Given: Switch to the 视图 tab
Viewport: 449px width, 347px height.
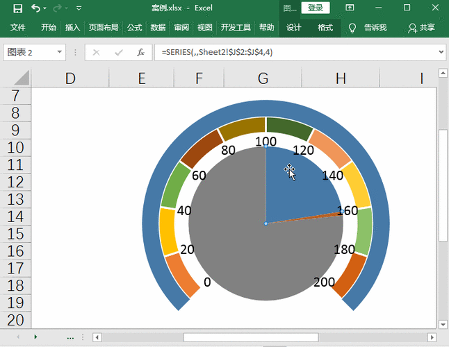Looking at the screenshot, I should click(205, 28).
